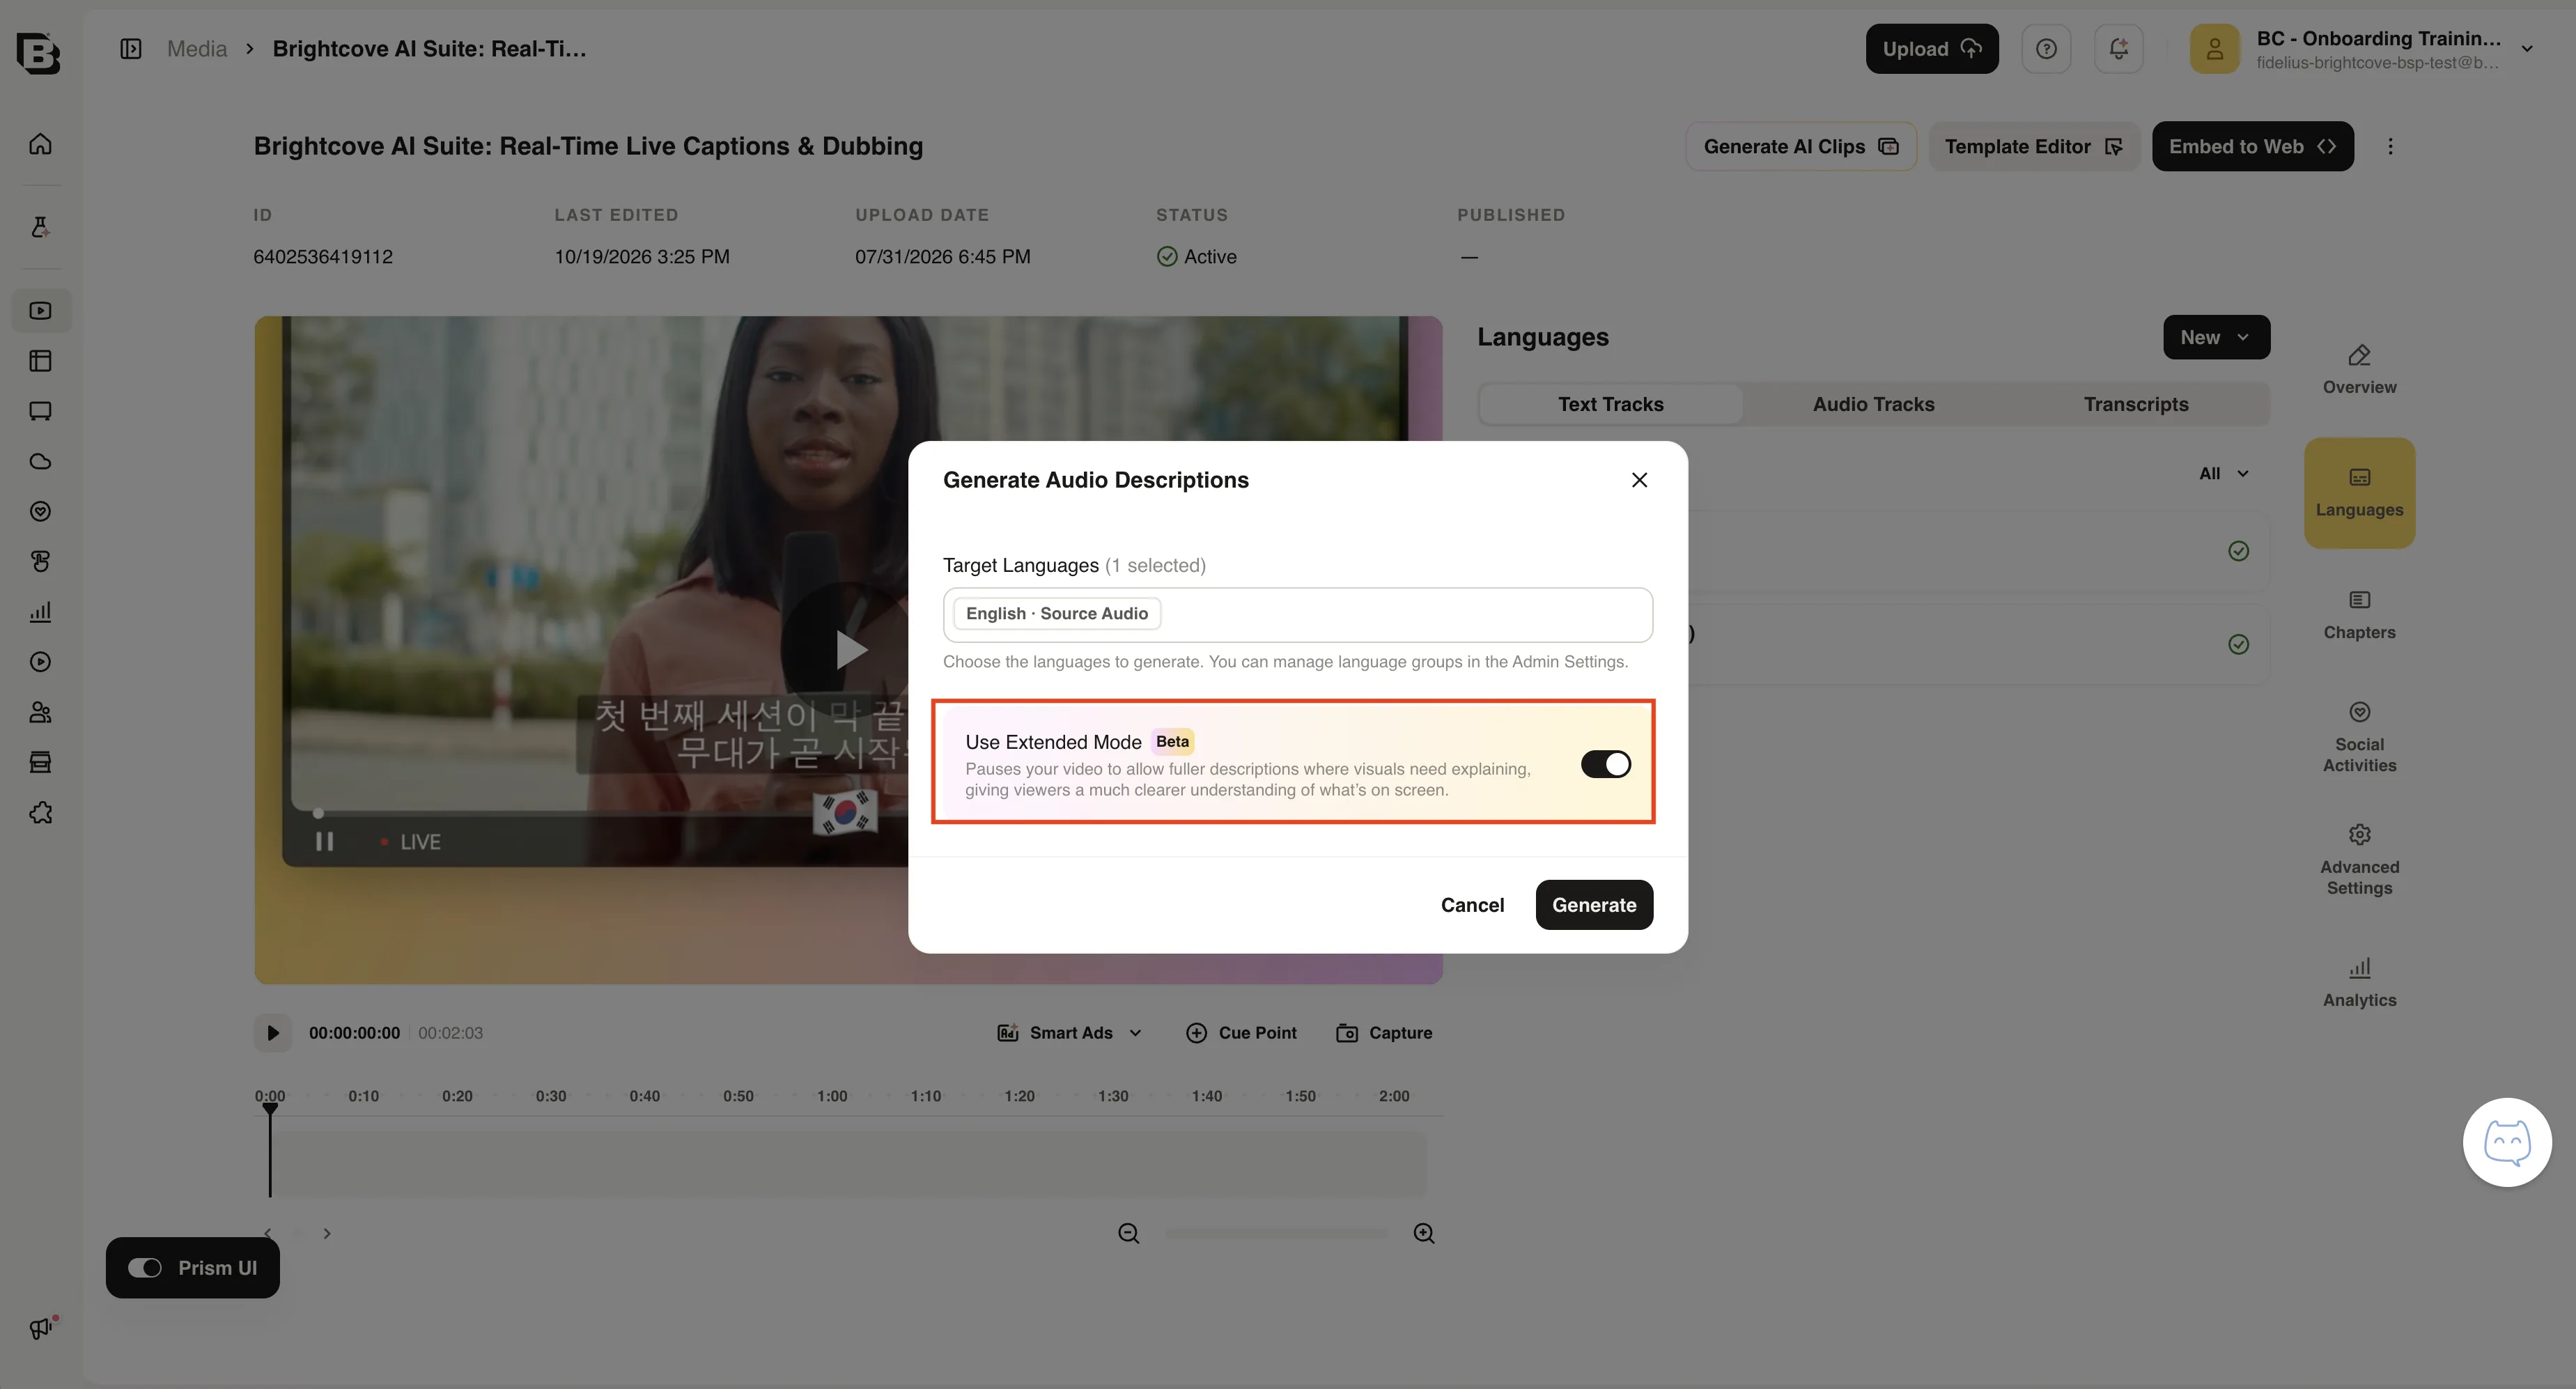Open the notifications bell icon
This screenshot has width=2576, height=1389.
[2118, 48]
